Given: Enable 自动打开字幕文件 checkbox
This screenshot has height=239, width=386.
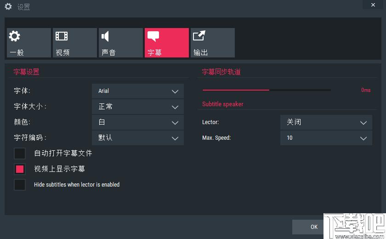Looking at the screenshot, I should pyautogui.click(x=20, y=154).
